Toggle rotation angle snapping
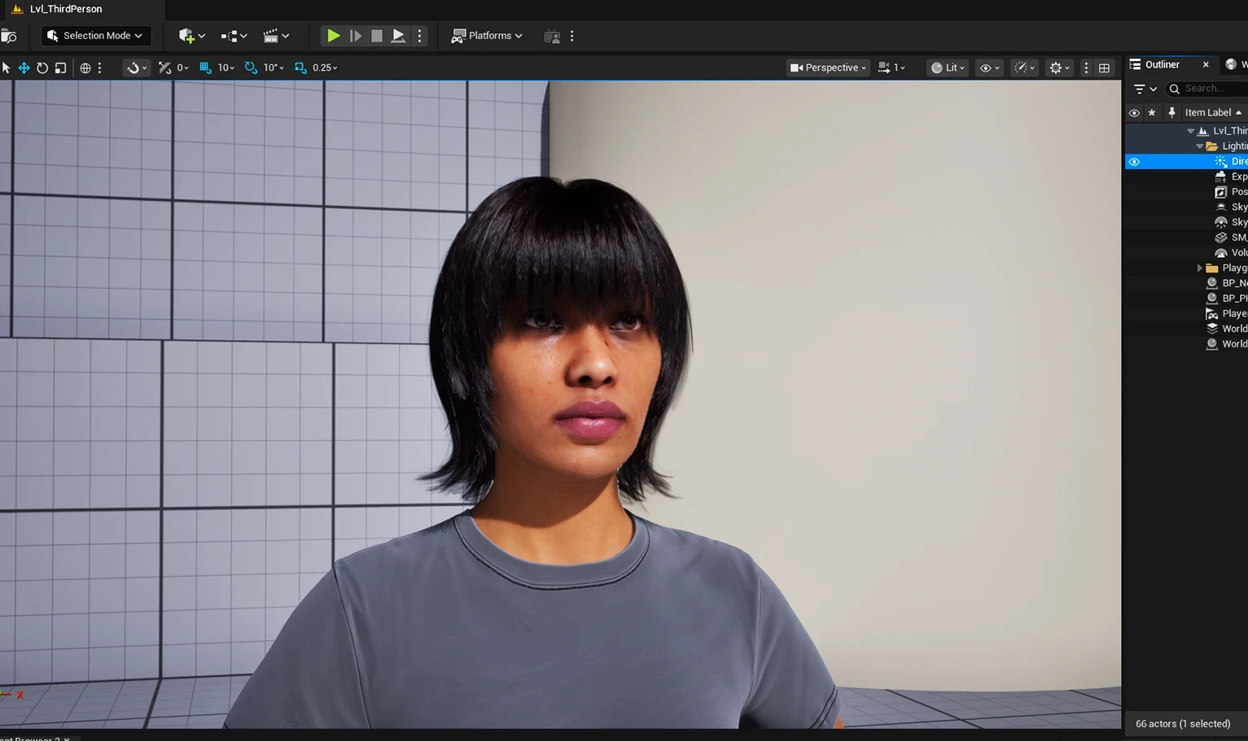Viewport: 1248px width, 741px height. tap(251, 68)
